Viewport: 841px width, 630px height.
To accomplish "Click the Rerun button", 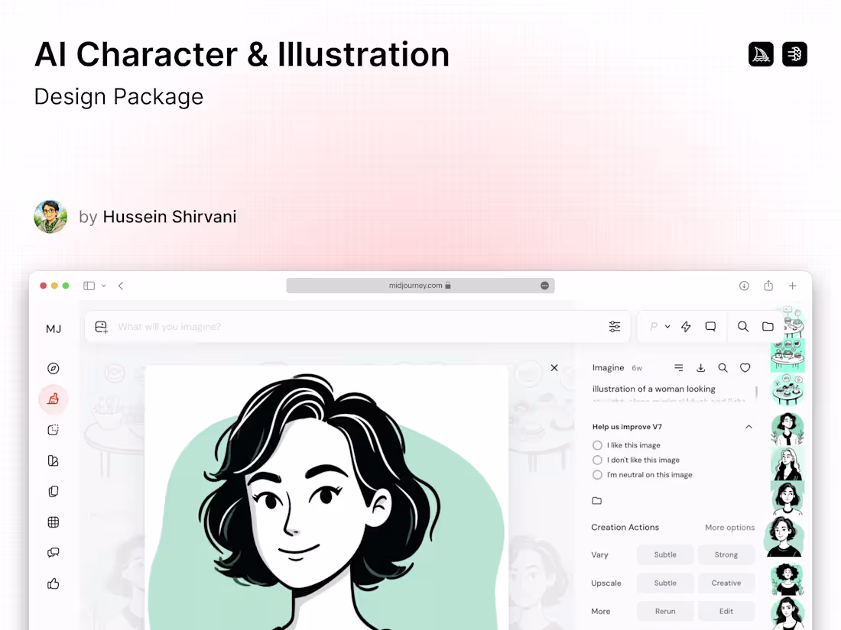I will click(x=665, y=611).
